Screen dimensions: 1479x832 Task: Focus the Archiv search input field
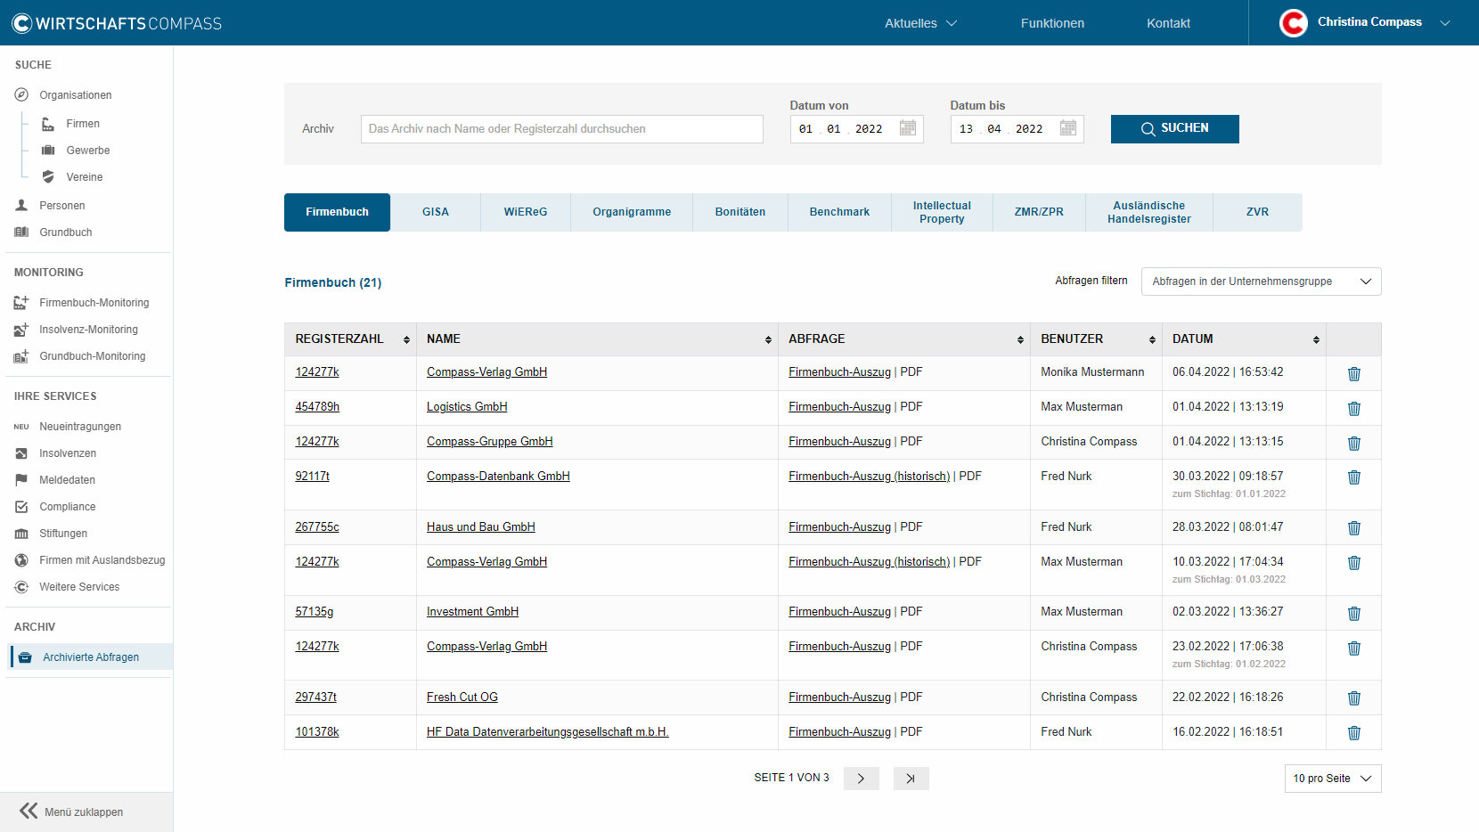tap(562, 129)
